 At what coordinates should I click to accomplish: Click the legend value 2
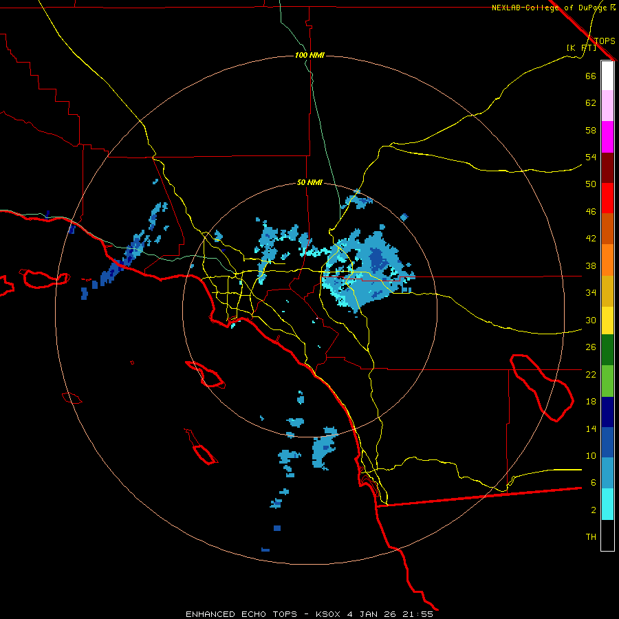(593, 510)
